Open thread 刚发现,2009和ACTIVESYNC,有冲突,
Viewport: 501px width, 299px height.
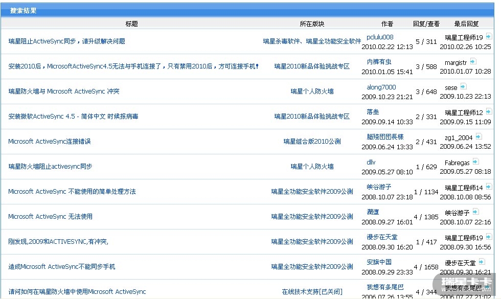coord(58,241)
